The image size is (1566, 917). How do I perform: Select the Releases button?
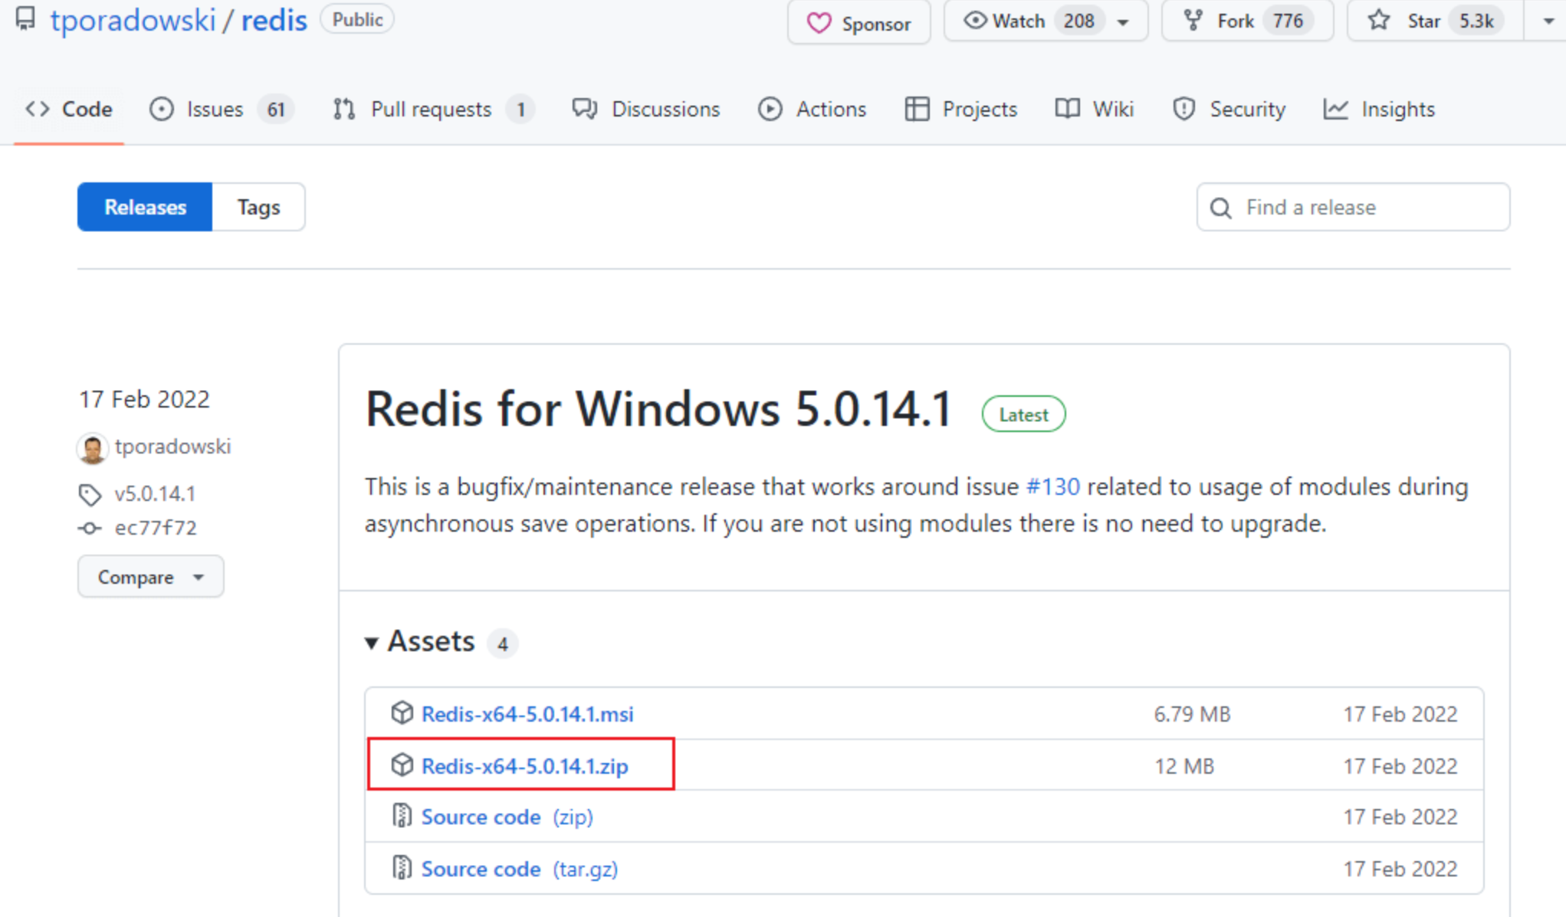(145, 207)
